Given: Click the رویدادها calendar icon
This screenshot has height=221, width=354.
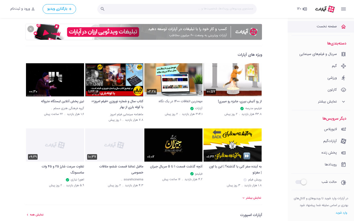Looking at the screenshot, I should tap(343, 164).
